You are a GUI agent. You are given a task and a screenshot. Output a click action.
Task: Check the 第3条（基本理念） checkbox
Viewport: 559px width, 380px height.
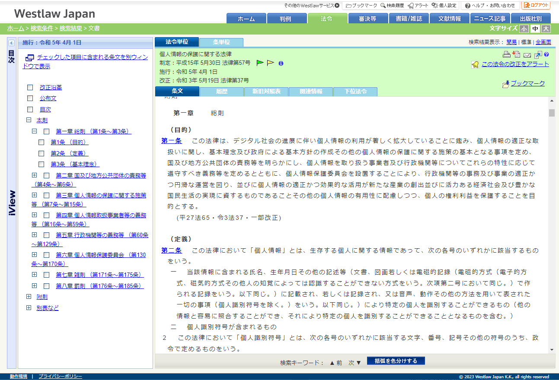coord(41,164)
